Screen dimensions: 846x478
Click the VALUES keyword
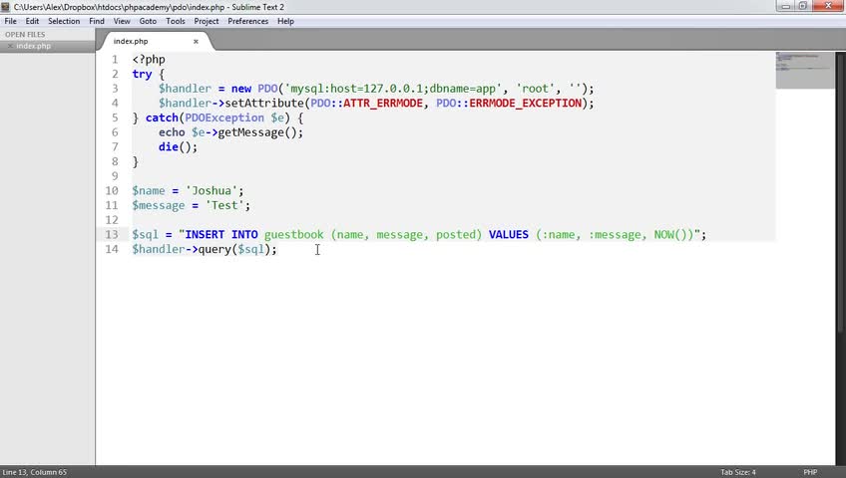(509, 235)
